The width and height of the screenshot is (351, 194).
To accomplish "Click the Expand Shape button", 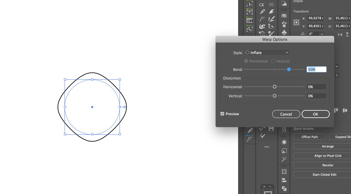I will click(x=340, y=137).
